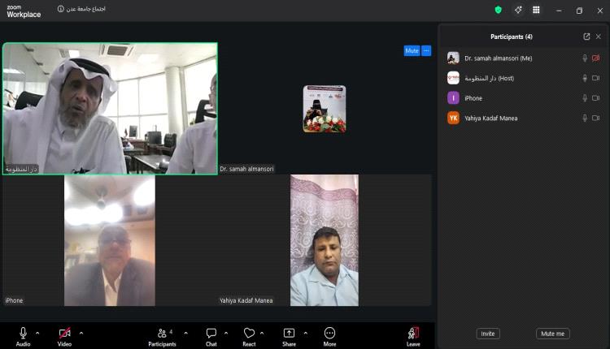Open the Chat panel
This screenshot has width=610, height=349.
(211, 336)
